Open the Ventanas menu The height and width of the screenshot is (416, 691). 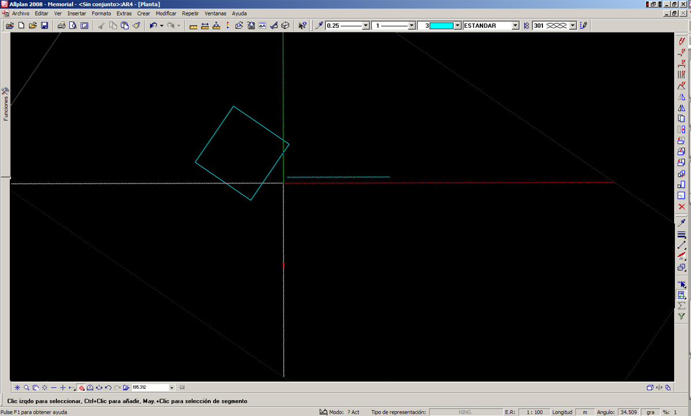click(215, 13)
